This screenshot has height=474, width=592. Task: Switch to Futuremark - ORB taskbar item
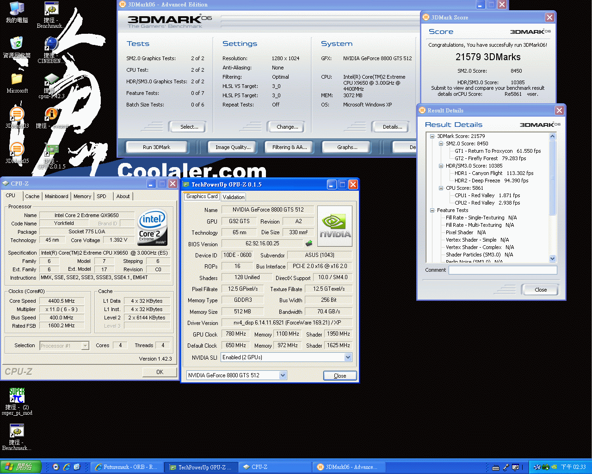(127, 467)
